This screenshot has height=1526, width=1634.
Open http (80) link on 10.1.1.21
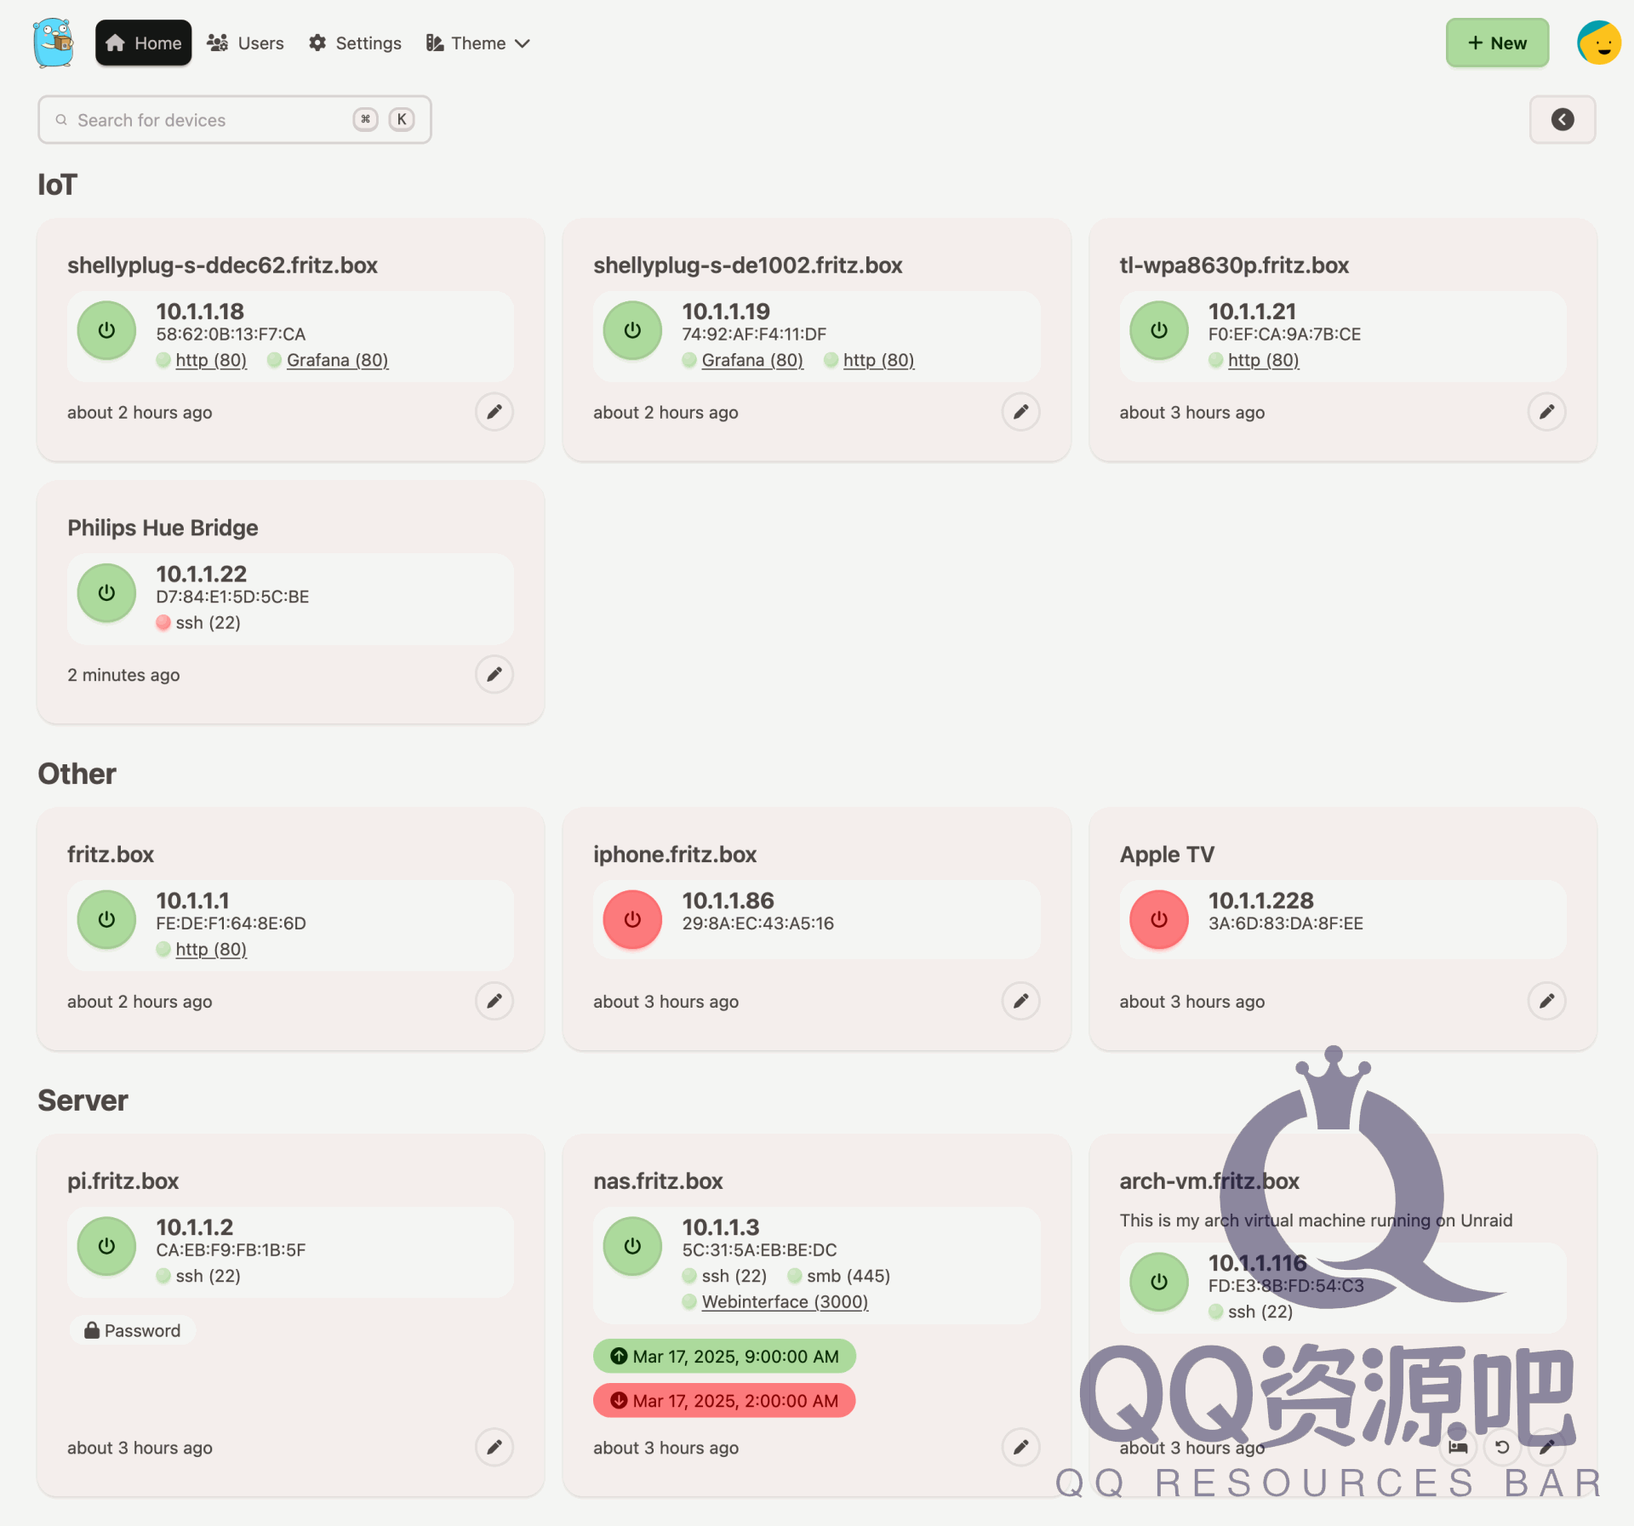click(1263, 360)
